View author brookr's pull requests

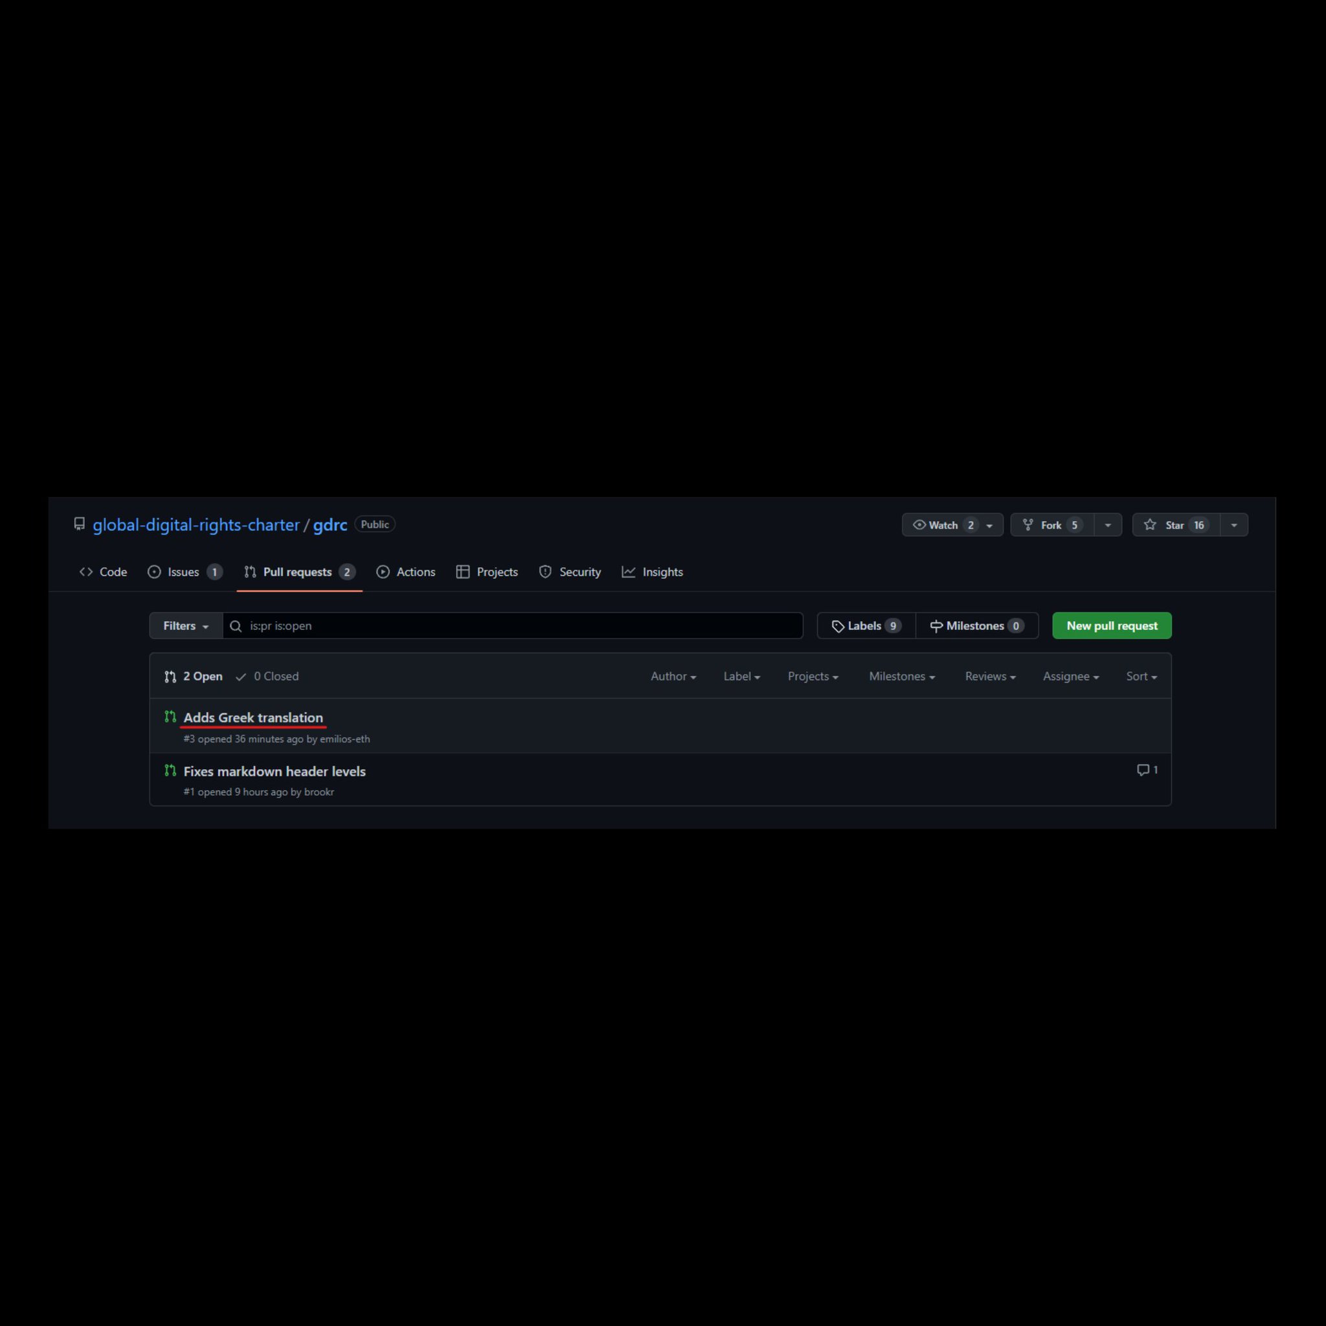pyautogui.click(x=319, y=792)
